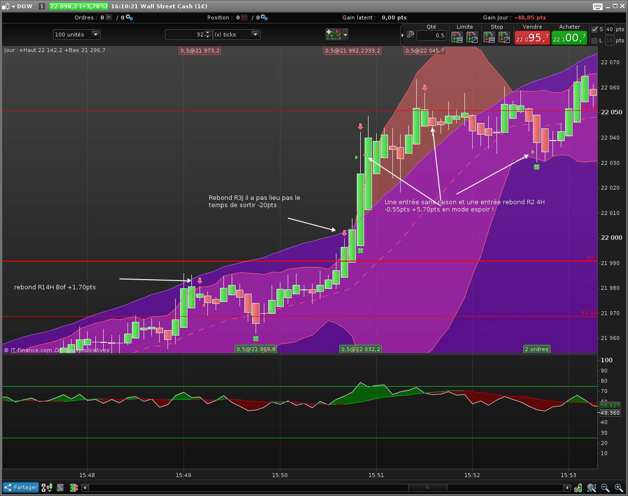Click the 0,5@21 969,8 order label
Screen dimensions: 628x496
click(x=256, y=349)
